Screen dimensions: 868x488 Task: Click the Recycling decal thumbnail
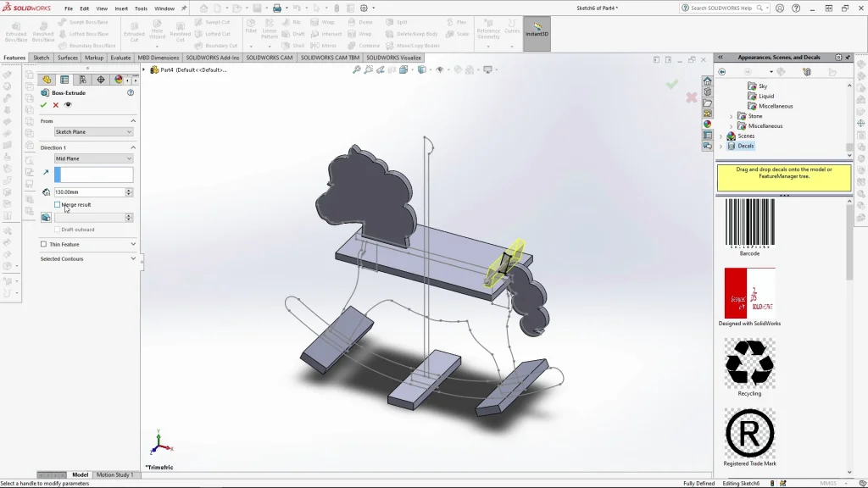748,363
